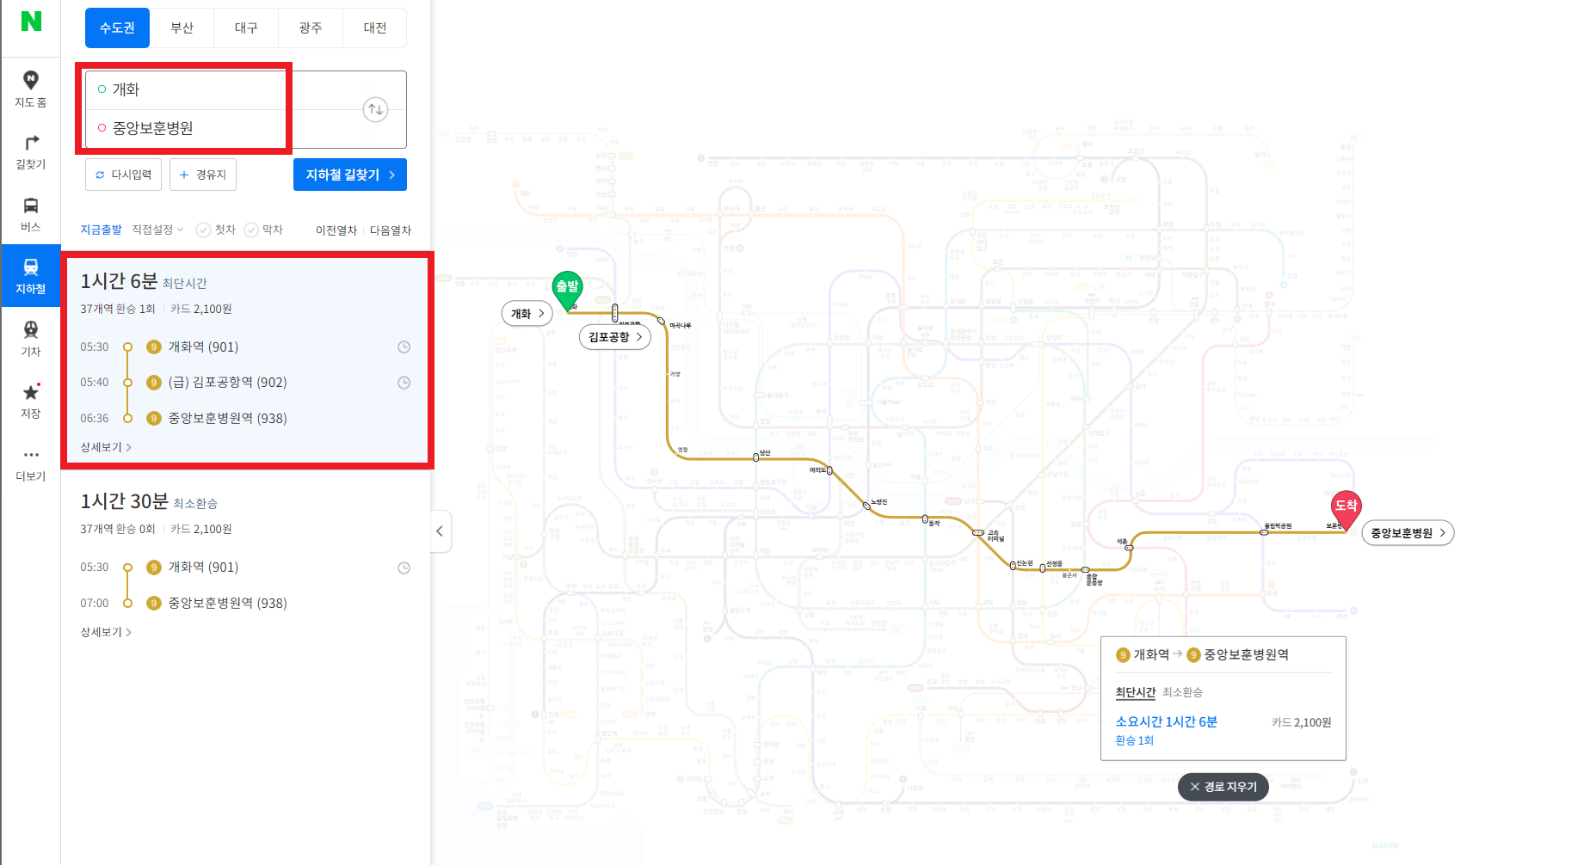Click the green 출발 marker on map

tap(567, 291)
